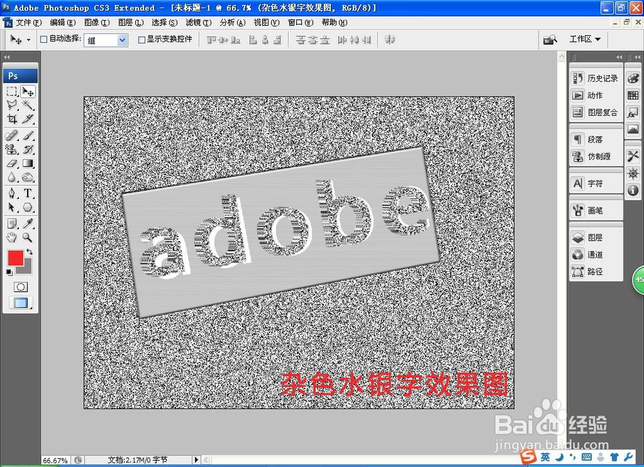The width and height of the screenshot is (644, 467).
Task: Select the Magic Wand tool
Action: pos(28,105)
